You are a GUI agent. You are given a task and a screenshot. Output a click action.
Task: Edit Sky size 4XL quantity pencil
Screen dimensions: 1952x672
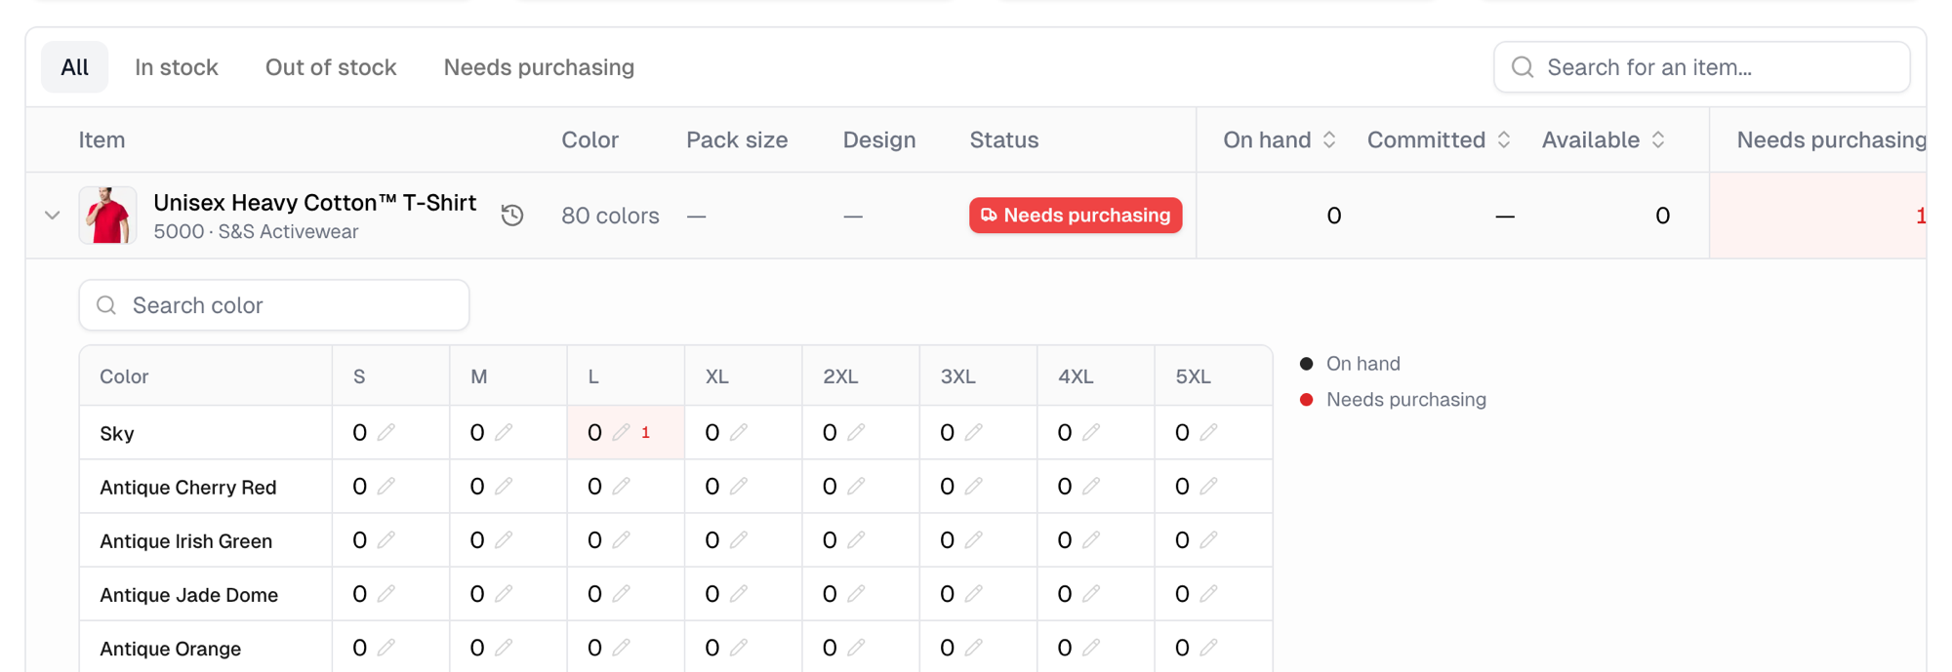[1091, 432]
